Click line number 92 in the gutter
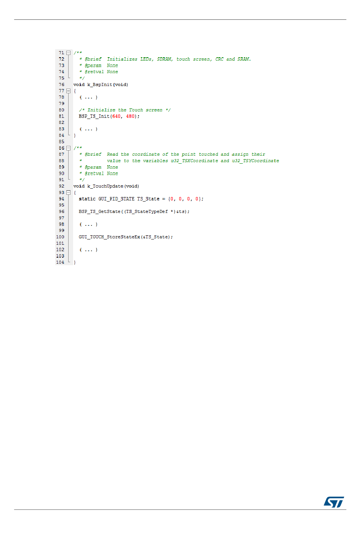 pos(61,186)
